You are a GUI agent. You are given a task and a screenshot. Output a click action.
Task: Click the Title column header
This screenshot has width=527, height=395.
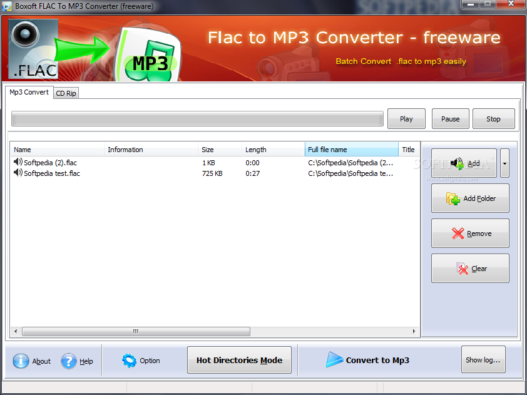click(409, 150)
